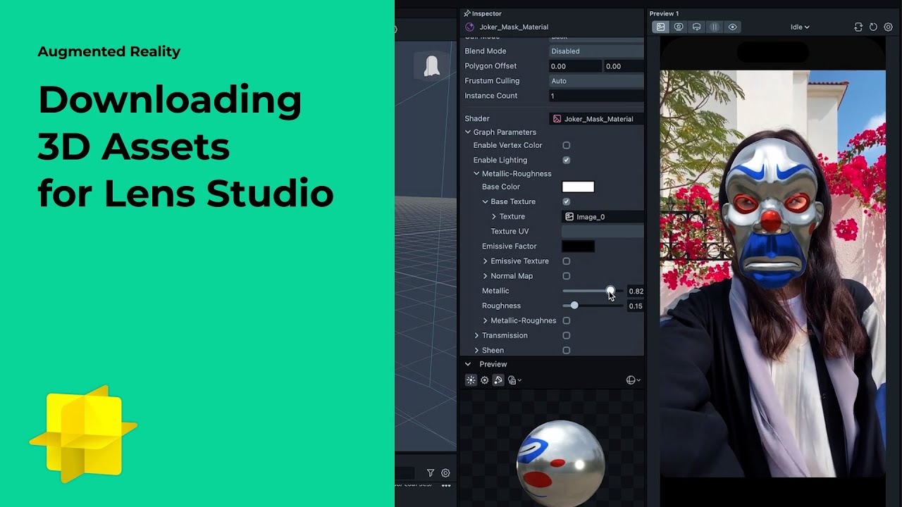The image size is (902, 507).
Task: Click the image icon next to Image_0
Action: pyautogui.click(x=569, y=217)
